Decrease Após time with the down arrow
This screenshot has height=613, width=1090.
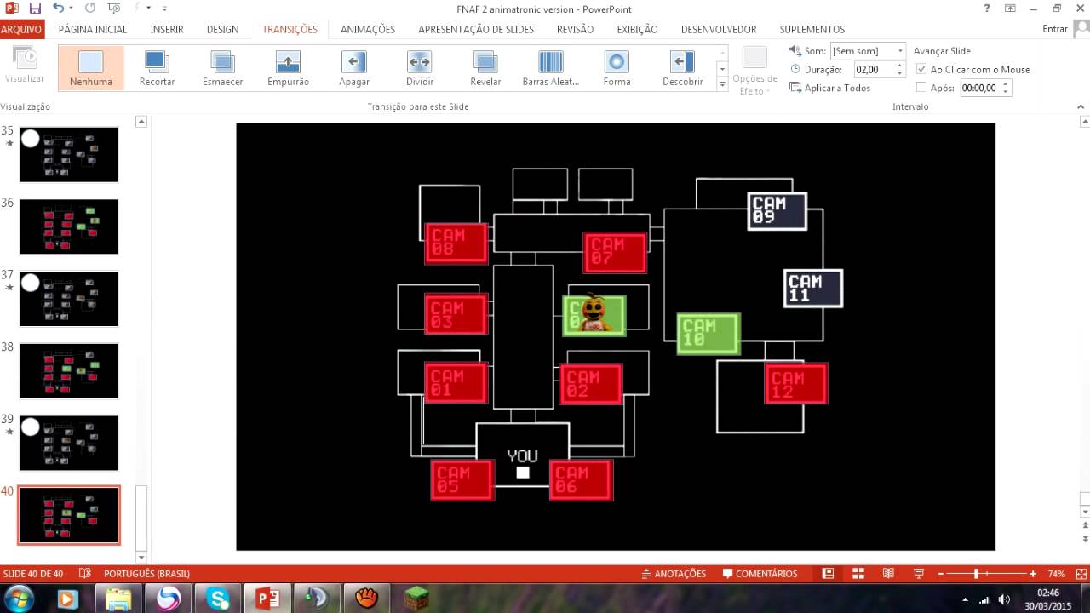click(x=1006, y=91)
